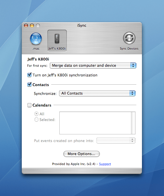This screenshot has height=196, width=164.
Task: Open Put events created on phone dropdown
Action: click(116, 141)
